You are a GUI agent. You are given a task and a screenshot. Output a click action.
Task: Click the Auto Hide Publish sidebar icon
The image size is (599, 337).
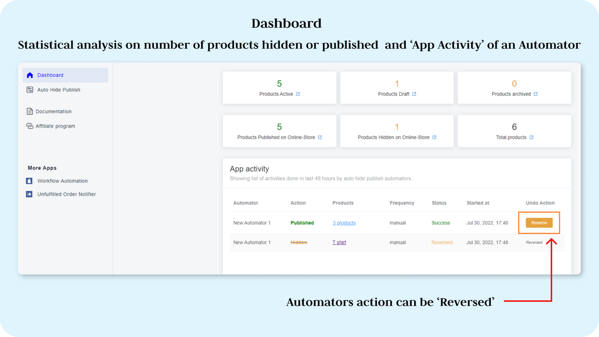point(30,90)
